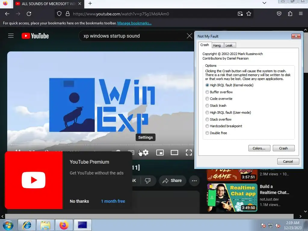Open YouTube player Settings gear
The image size is (308, 231).
146,152
